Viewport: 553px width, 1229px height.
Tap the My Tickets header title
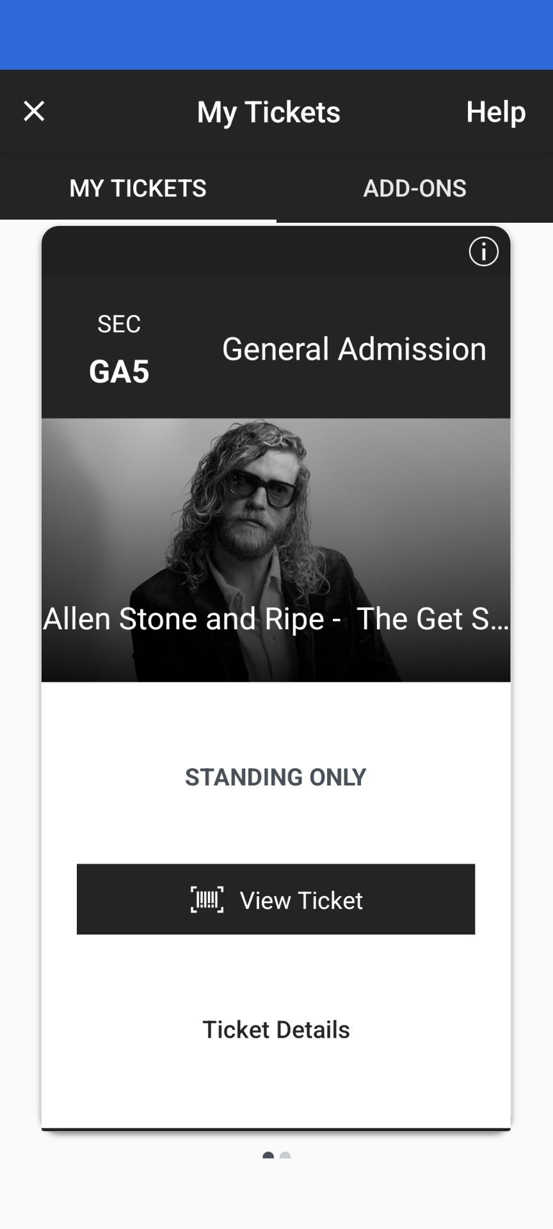(x=268, y=112)
